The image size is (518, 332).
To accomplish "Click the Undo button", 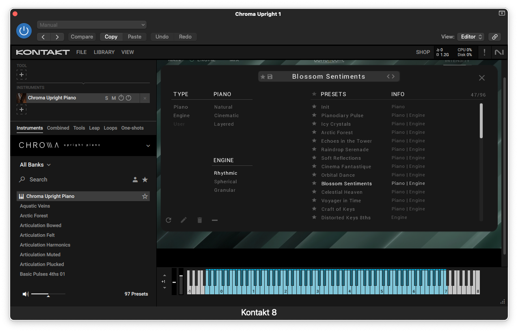I will [x=162, y=37].
